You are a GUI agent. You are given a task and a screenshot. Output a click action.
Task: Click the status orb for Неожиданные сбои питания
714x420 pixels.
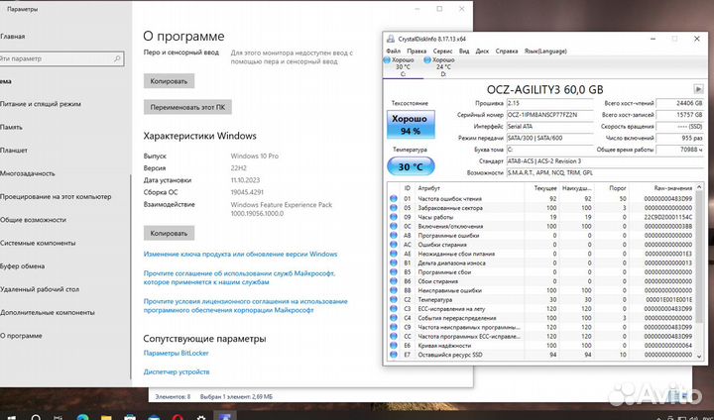click(x=394, y=254)
